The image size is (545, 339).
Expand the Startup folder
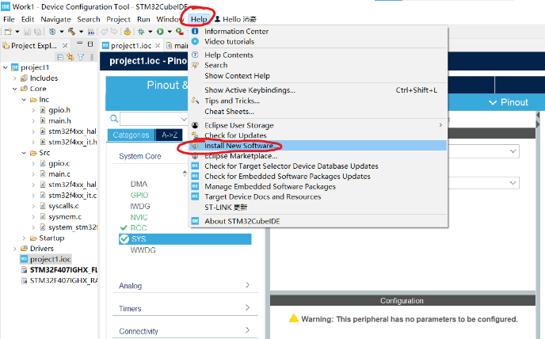pyautogui.click(x=24, y=238)
